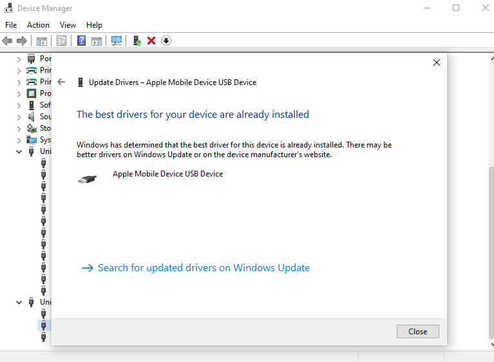Go back using the dialog's left arrow

tap(61, 82)
